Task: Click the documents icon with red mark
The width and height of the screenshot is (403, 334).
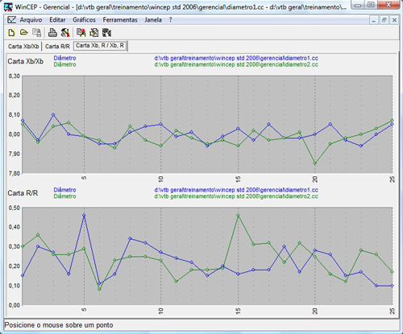Action: [x=81, y=33]
